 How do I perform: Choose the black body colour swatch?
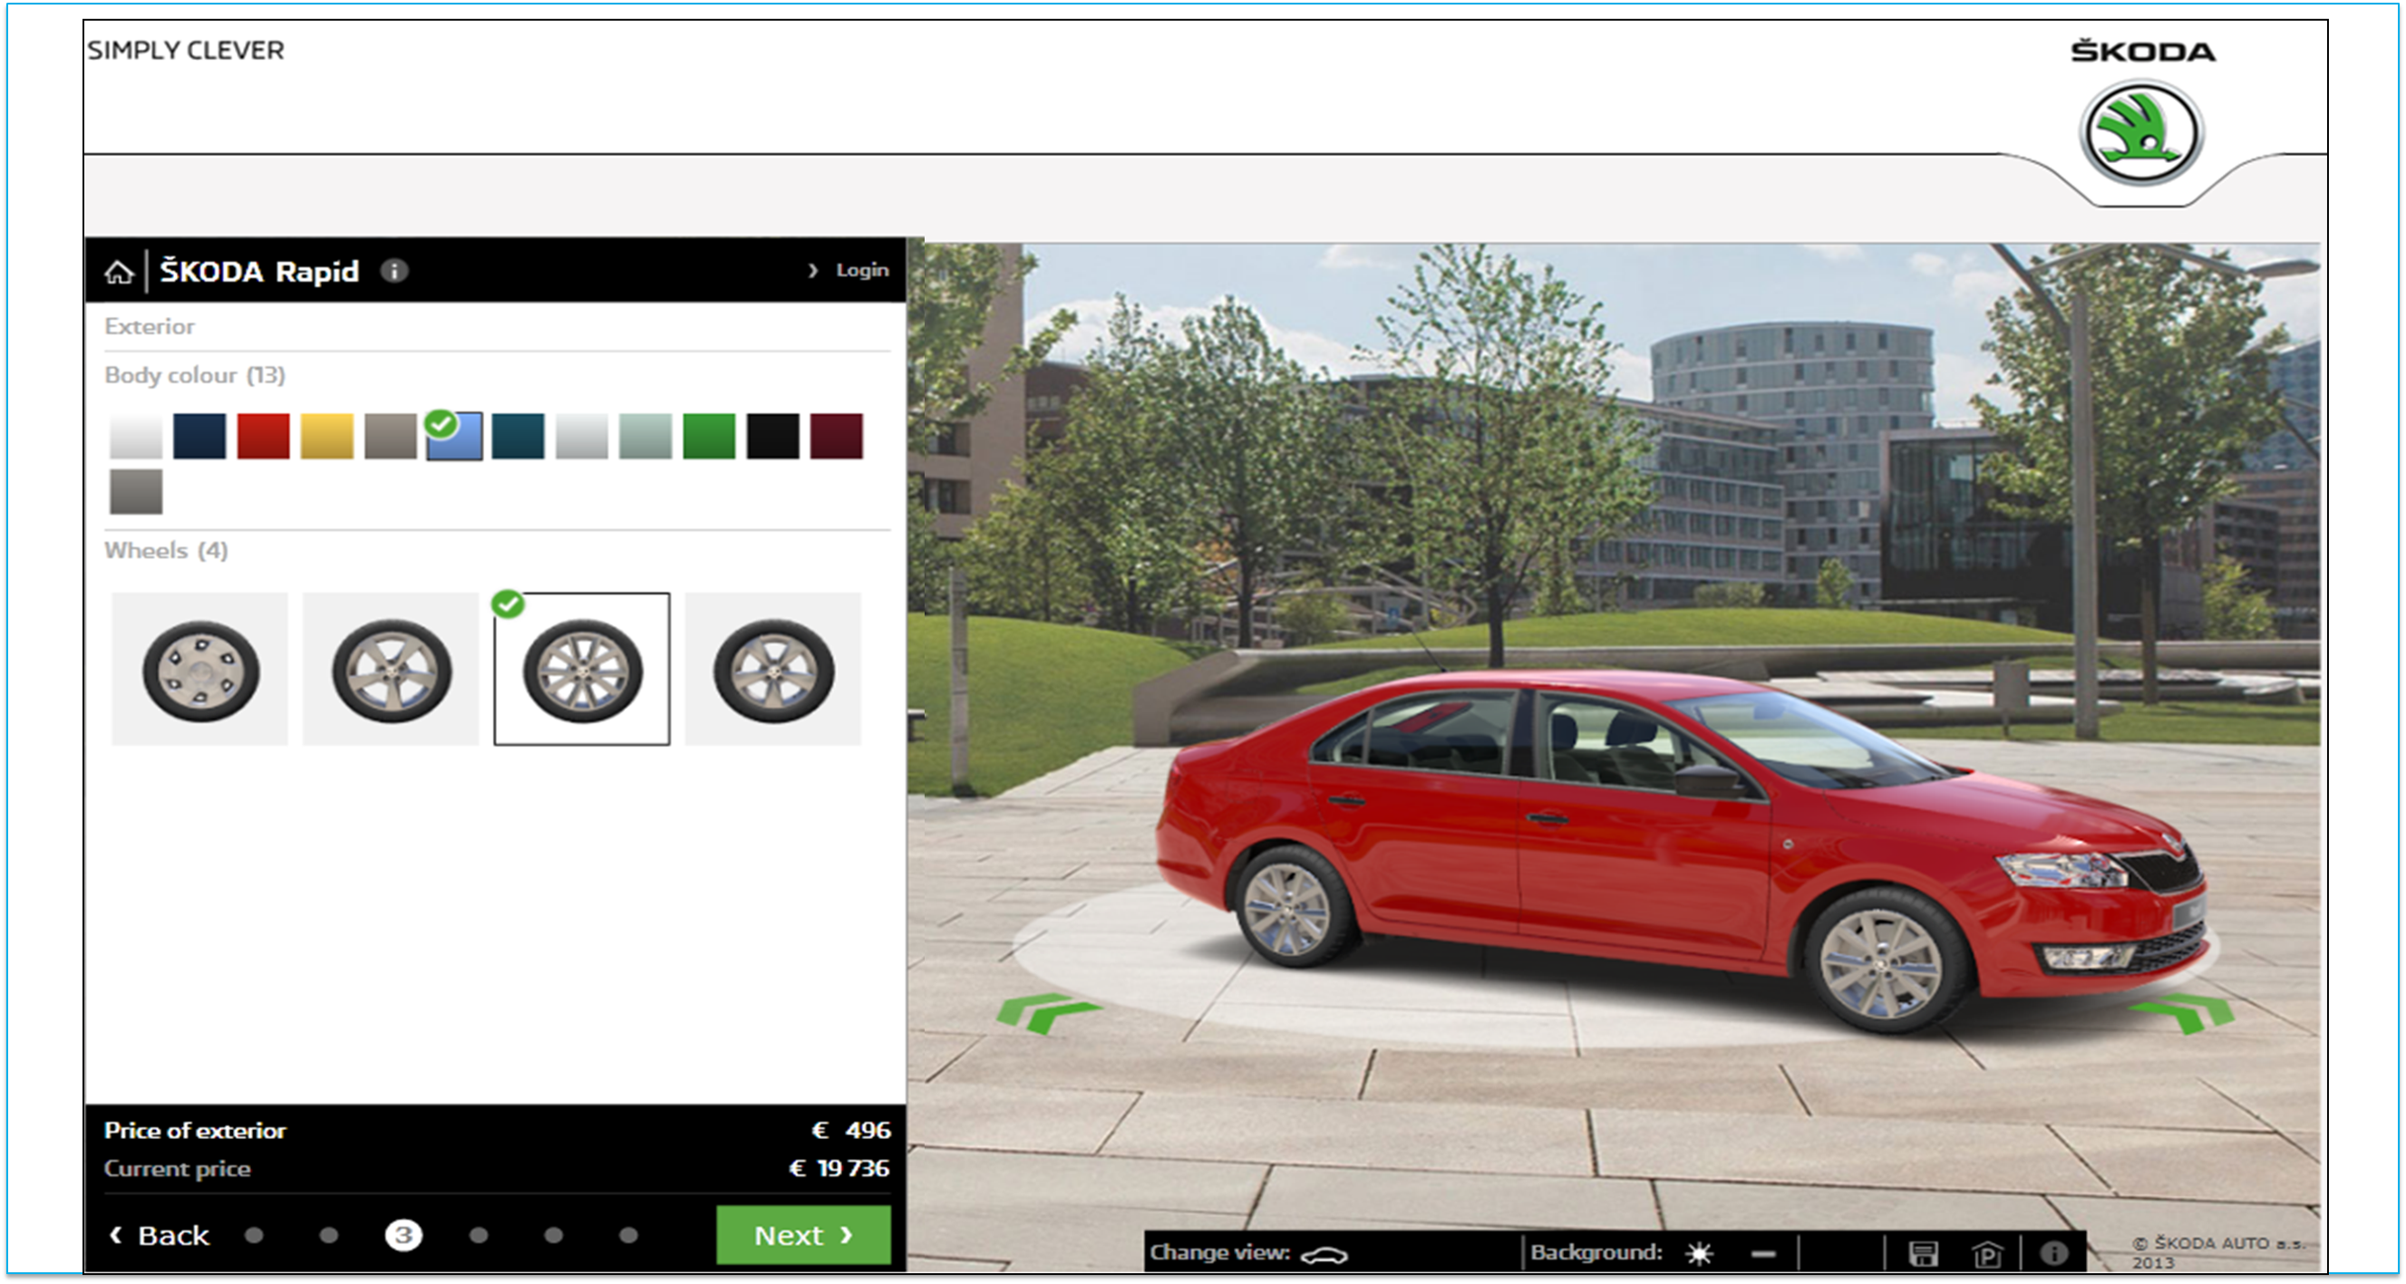point(773,436)
